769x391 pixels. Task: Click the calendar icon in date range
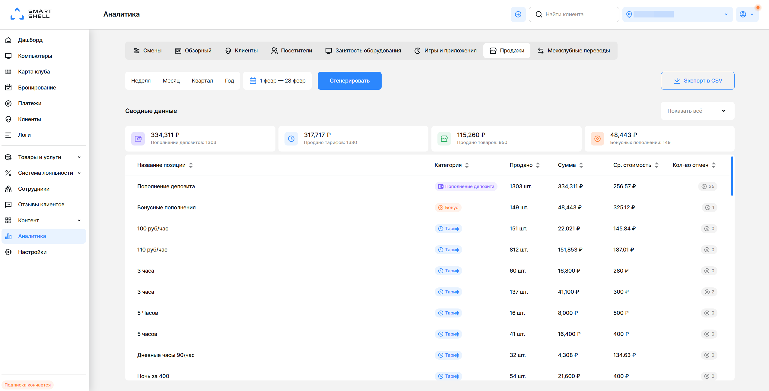pos(253,81)
